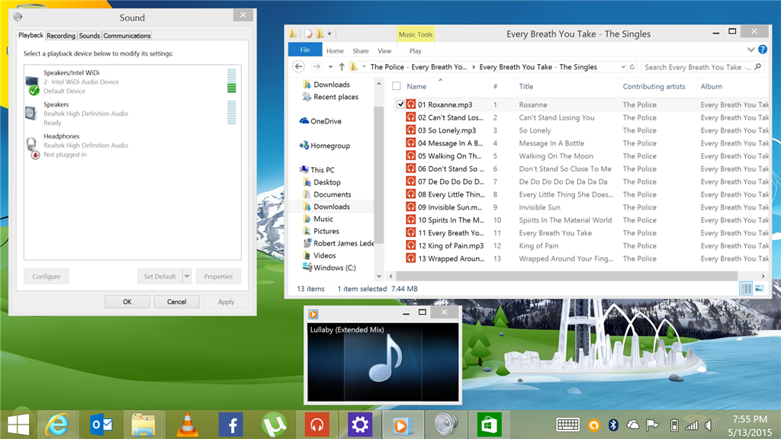Screen dimensions: 781x439
Task: Click the horizontal scrollbar in file list
Action: pyautogui.click(x=567, y=276)
